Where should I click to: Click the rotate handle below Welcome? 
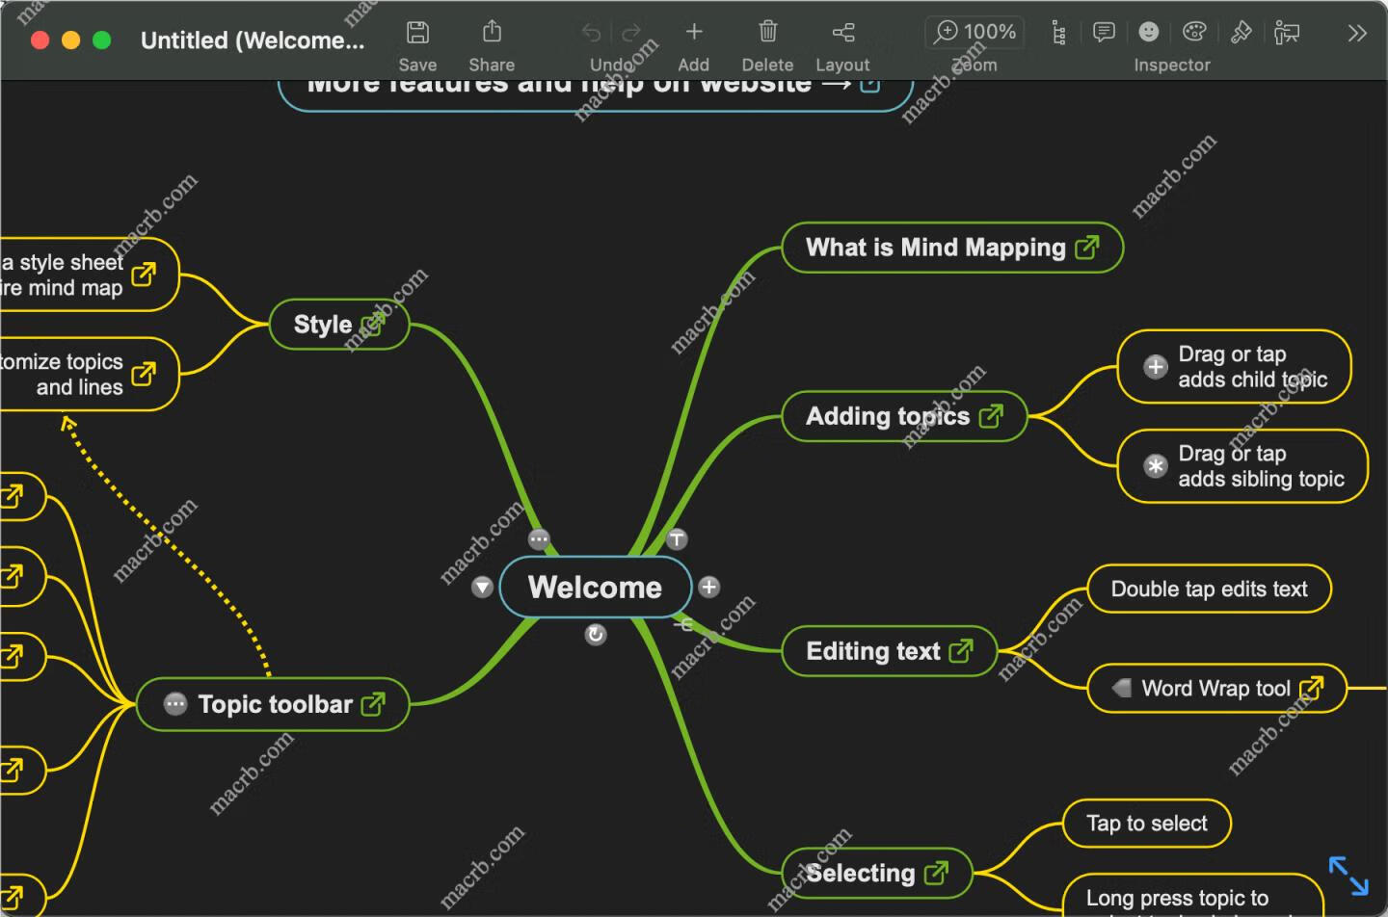click(596, 634)
